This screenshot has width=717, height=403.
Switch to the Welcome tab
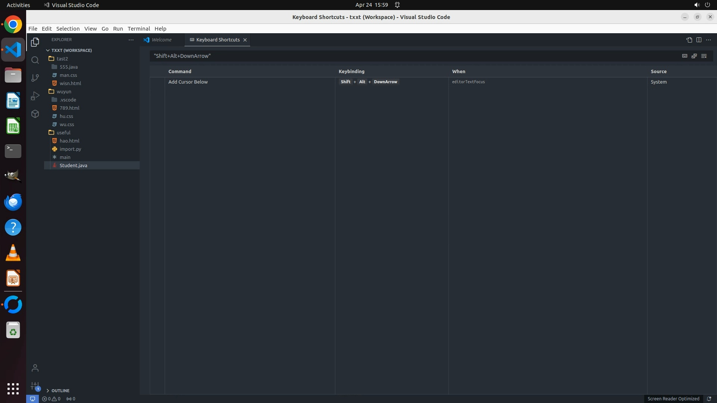[x=161, y=40]
